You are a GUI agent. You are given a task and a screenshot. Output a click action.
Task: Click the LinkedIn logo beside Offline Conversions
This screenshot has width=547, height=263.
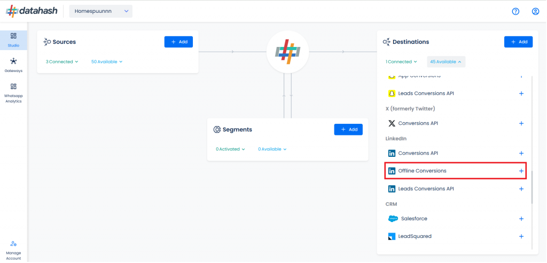tap(392, 171)
